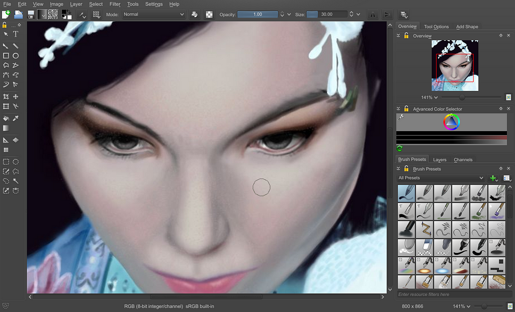The image size is (515, 312).
Task: Save the document with the floppy icon
Action: click(31, 15)
